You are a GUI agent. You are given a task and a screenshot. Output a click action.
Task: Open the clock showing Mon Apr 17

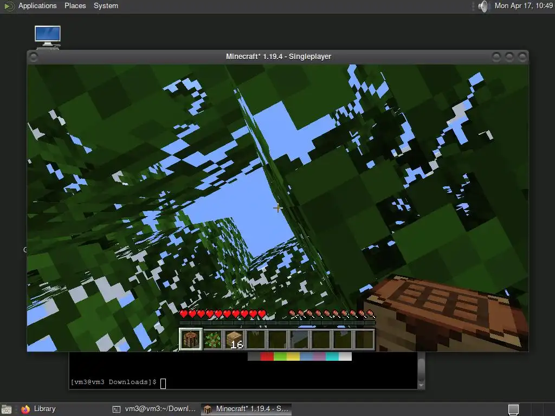(x=524, y=5)
